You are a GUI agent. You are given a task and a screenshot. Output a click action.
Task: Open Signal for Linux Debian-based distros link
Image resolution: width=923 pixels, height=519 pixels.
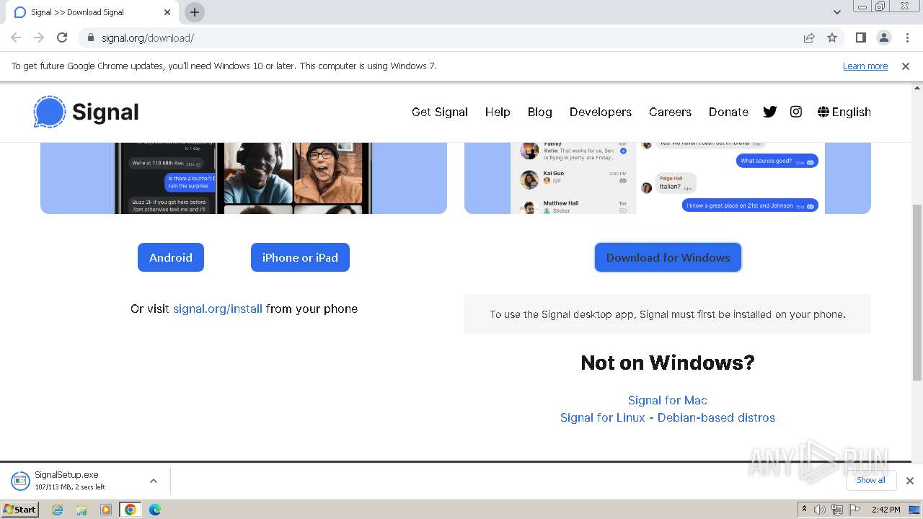(668, 417)
